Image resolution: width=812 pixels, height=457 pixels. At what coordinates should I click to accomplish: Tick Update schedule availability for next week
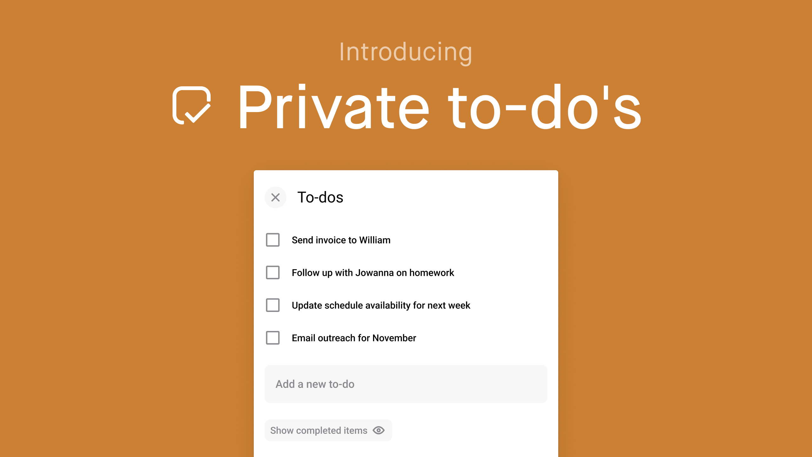(272, 306)
